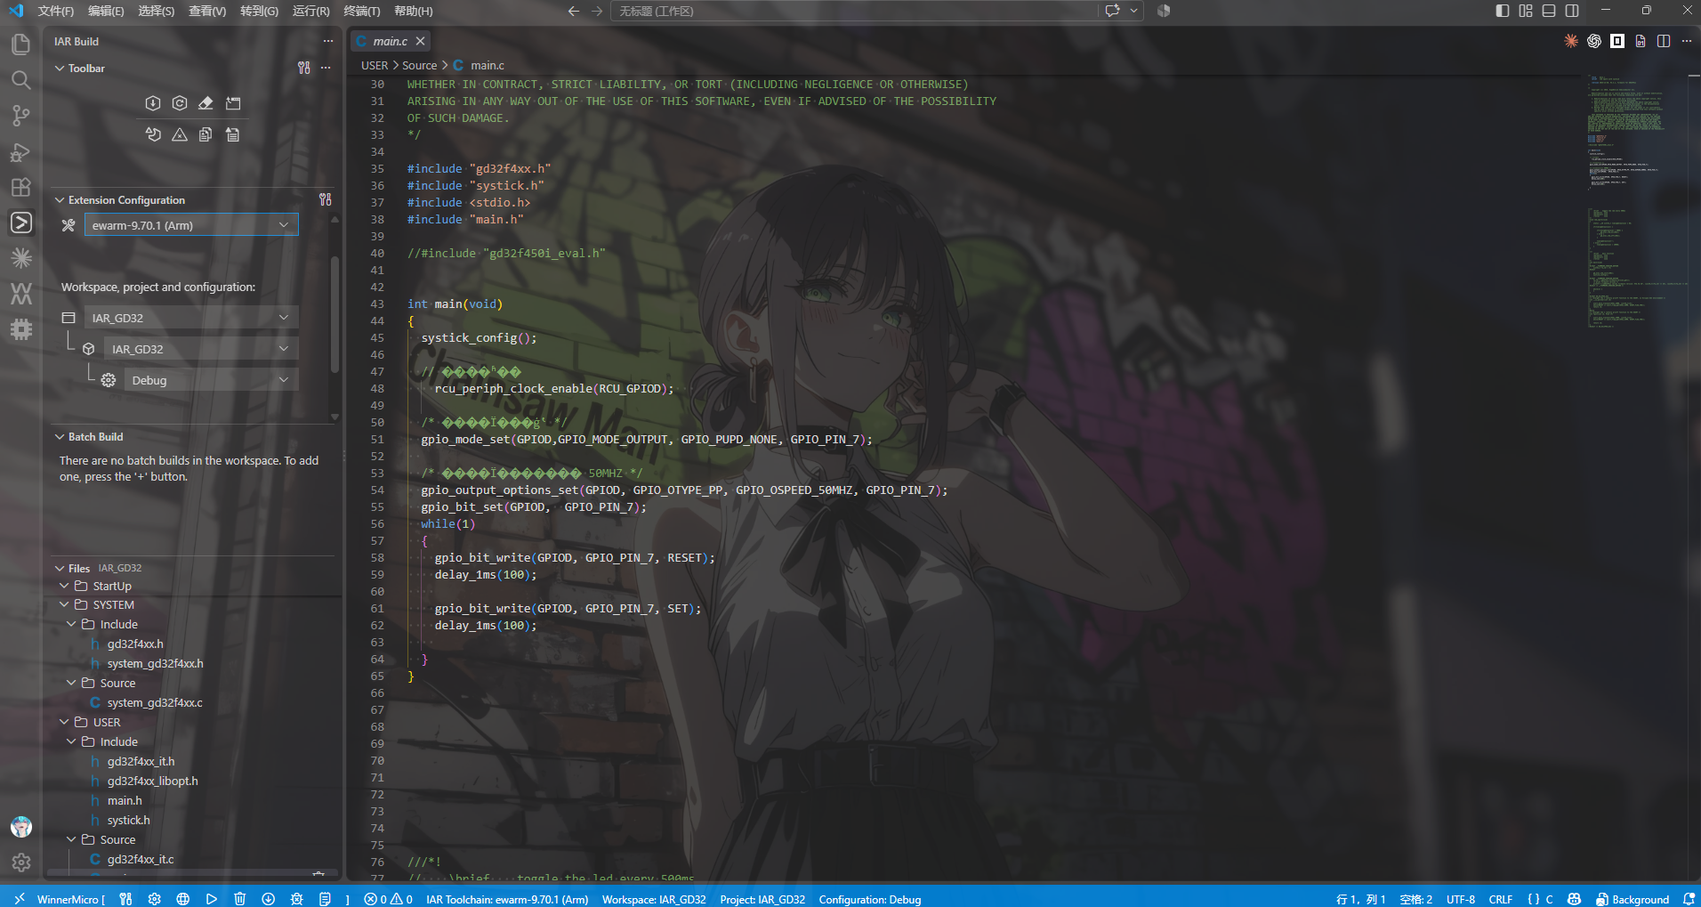Click the command center search box

tap(854, 11)
